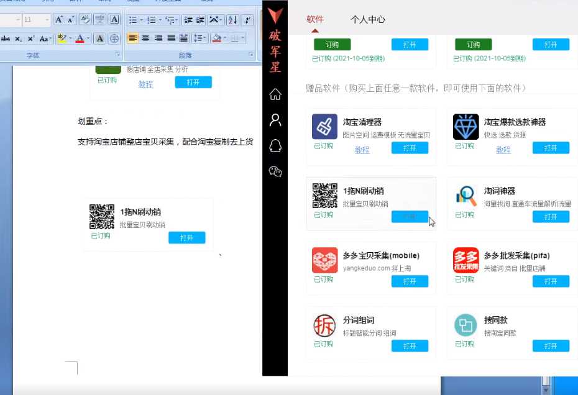Expand the borders dropdown arrow
The width and height of the screenshot is (578, 395).
[242, 38]
